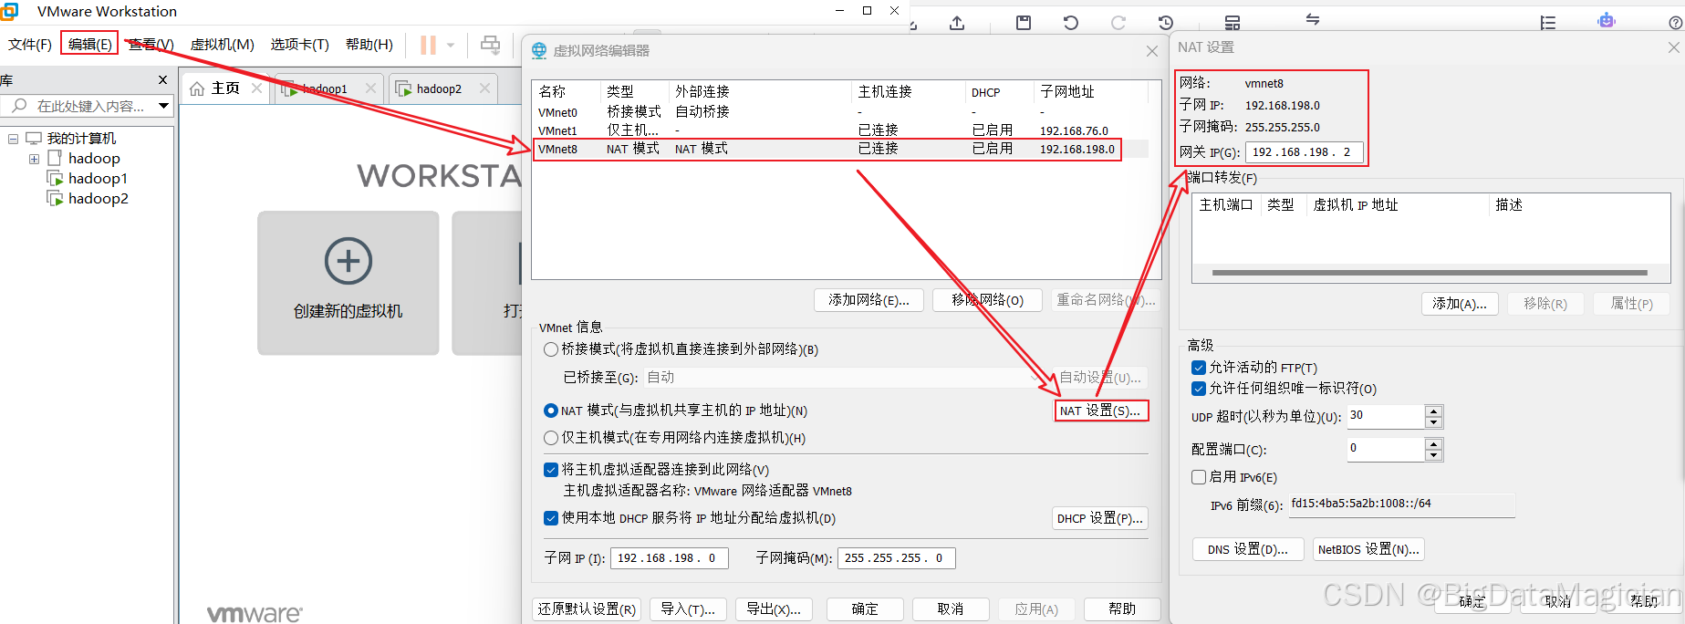Click the 添加网络(E)... button
Screen dimensions: 1685x624
coord(869,300)
